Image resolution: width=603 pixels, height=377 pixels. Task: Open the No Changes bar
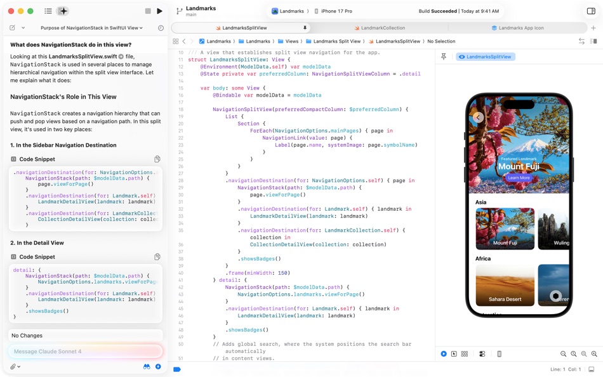(x=86, y=336)
